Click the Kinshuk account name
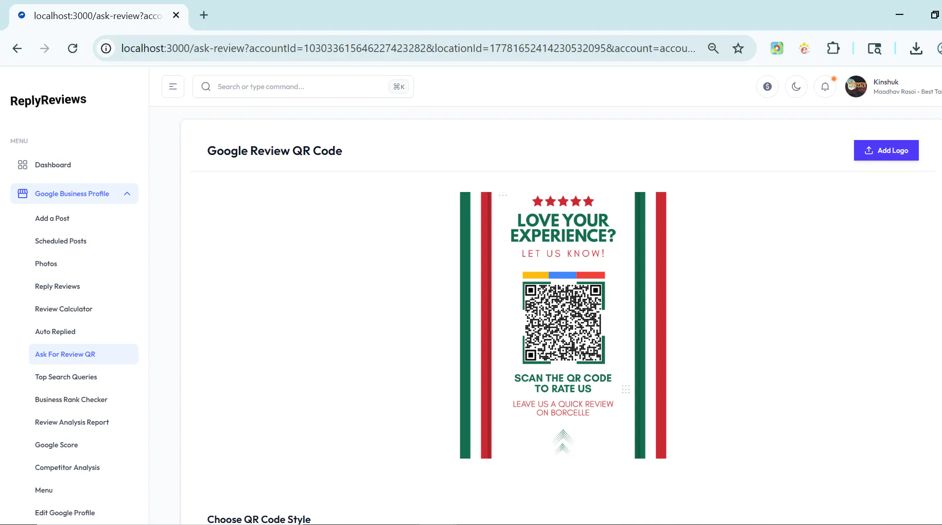This screenshot has width=942, height=525. tap(886, 82)
